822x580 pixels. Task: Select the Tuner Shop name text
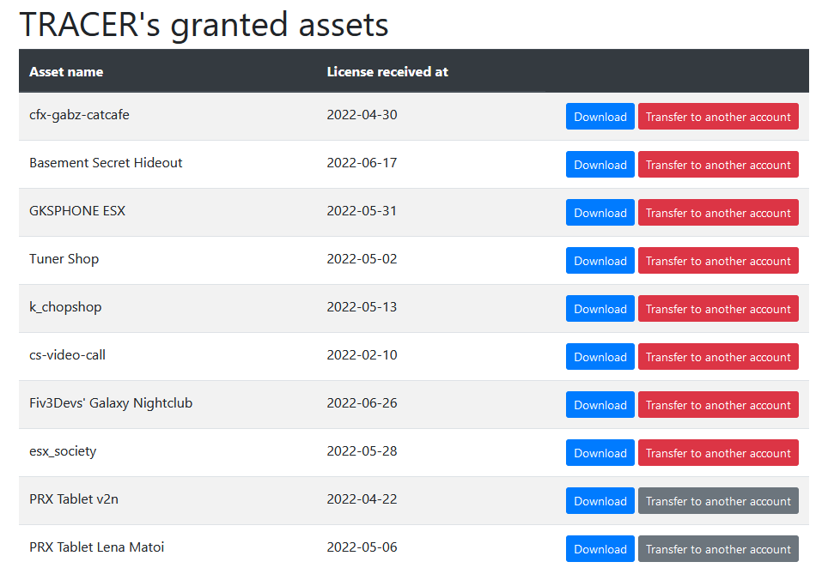tap(64, 259)
